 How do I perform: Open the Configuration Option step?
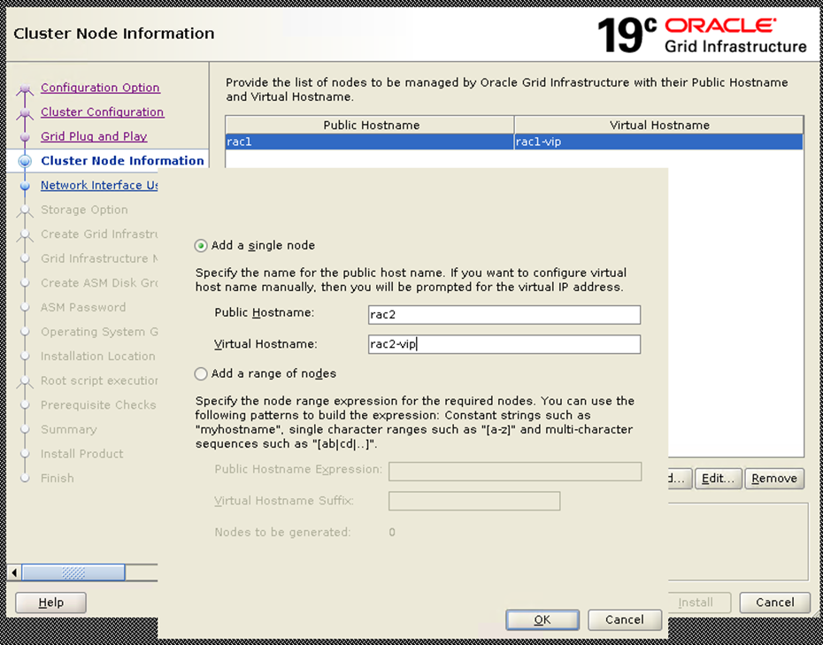[100, 88]
